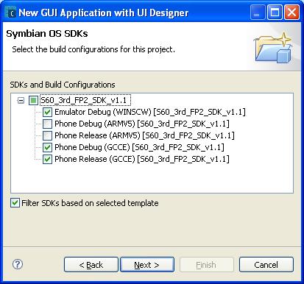Uncheck Phone Release (GCCE) configuration
The image size is (304, 284).
(x=47, y=159)
